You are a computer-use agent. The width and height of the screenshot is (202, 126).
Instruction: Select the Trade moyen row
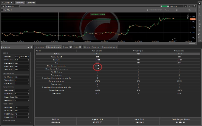118,93
